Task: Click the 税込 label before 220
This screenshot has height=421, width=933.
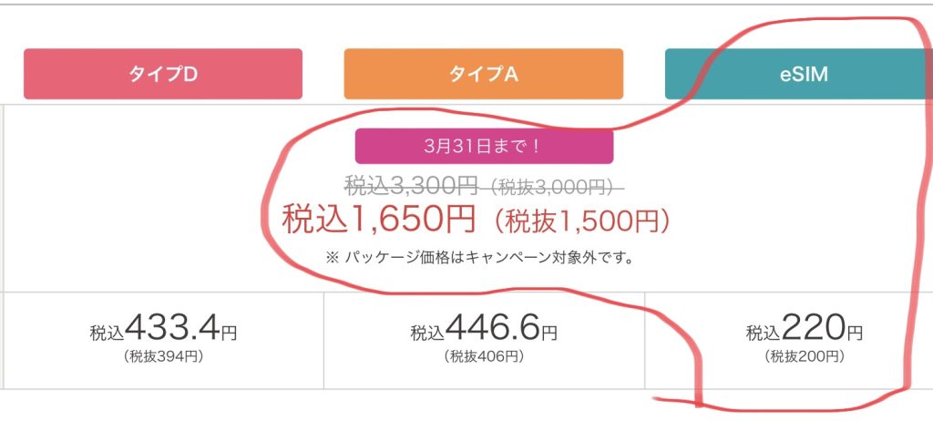Action: click(x=764, y=333)
